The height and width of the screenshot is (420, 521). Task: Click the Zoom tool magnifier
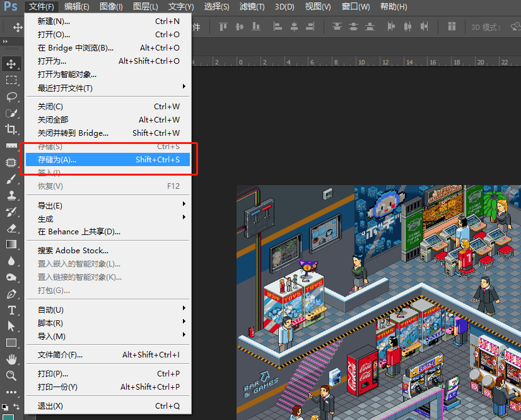pyautogui.click(x=11, y=376)
